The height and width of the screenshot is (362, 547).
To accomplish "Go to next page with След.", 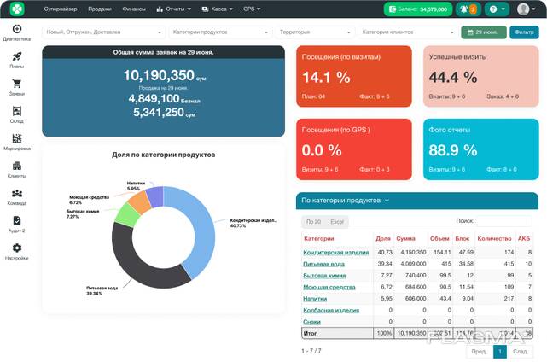I will coord(521,352).
